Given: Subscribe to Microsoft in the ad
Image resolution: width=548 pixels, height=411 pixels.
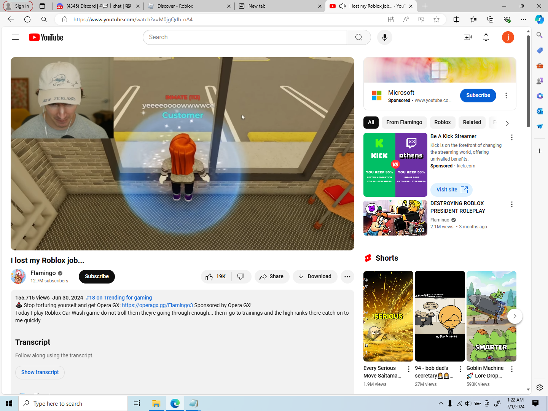Looking at the screenshot, I should click(x=478, y=96).
